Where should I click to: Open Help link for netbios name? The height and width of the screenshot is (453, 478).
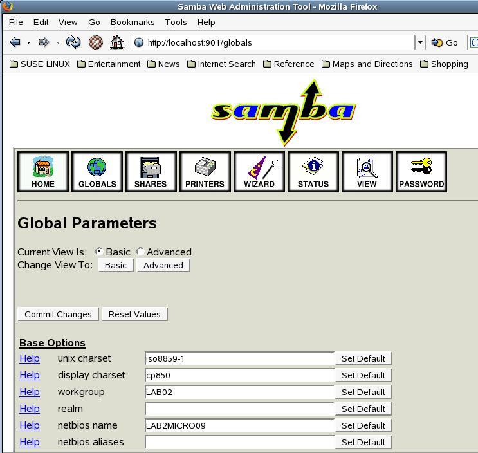(x=30, y=425)
